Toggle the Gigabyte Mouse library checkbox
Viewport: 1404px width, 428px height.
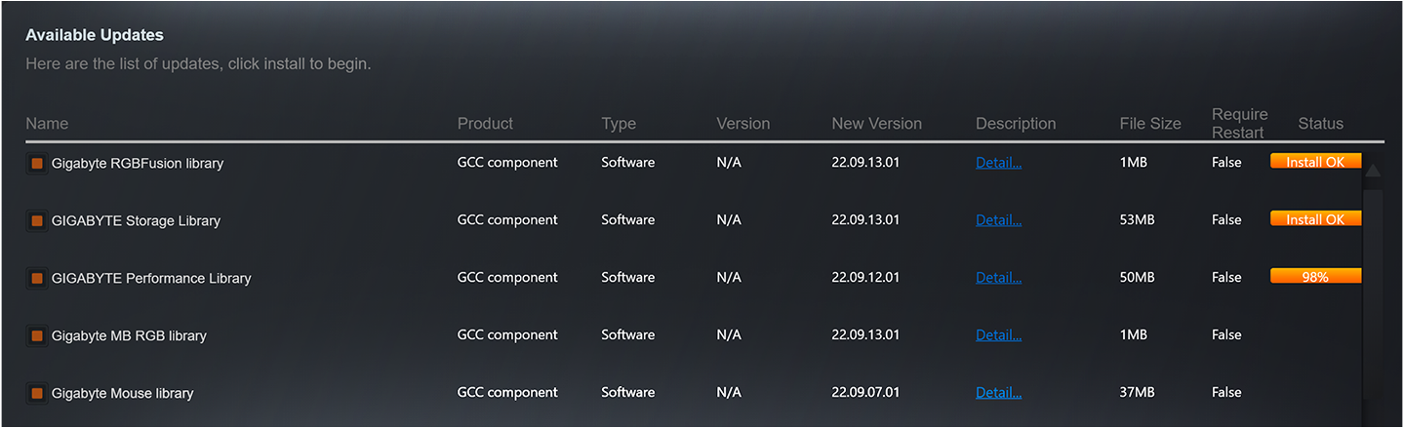(x=37, y=394)
